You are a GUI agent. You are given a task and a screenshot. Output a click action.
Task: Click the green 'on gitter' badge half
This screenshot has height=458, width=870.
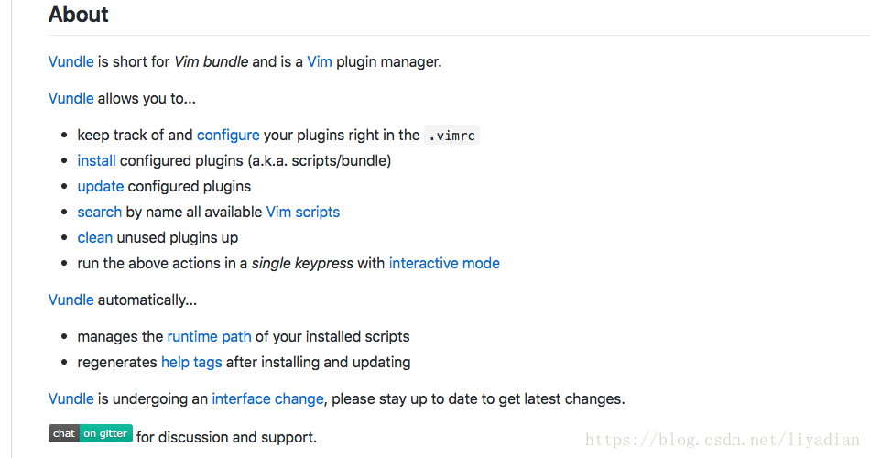click(x=106, y=433)
